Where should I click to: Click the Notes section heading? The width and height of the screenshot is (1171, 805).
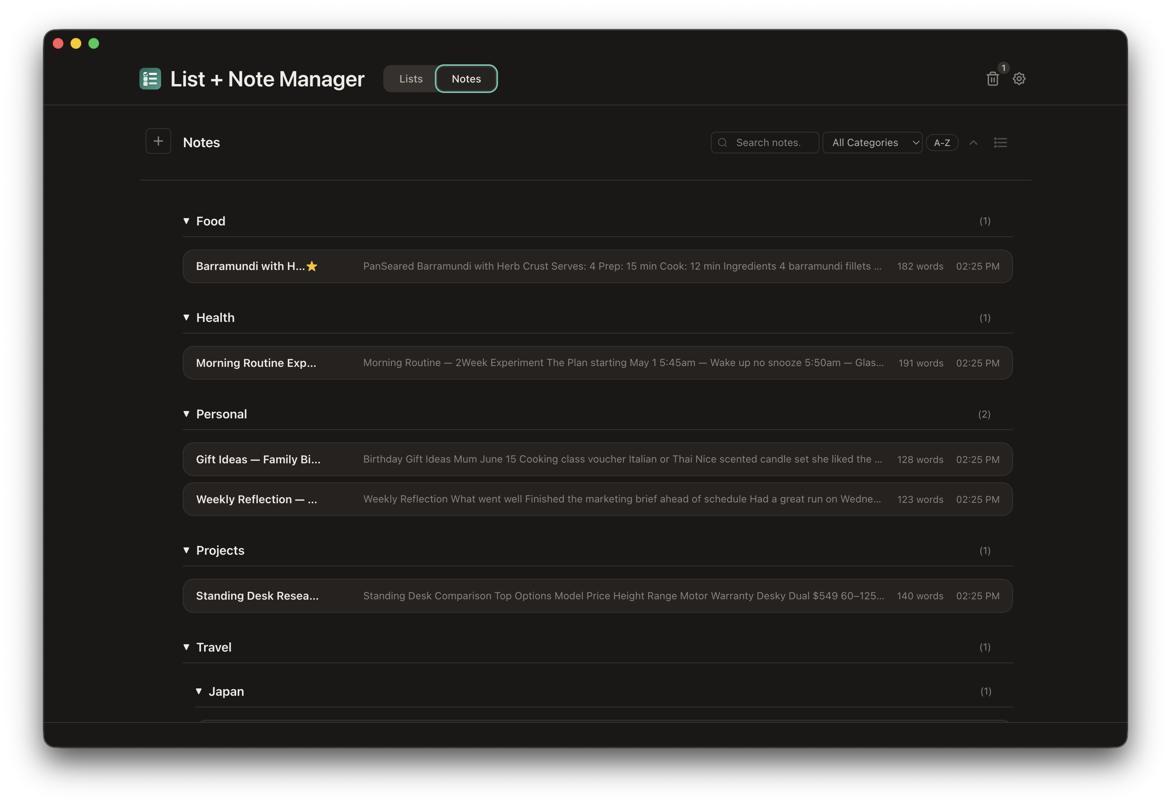(x=202, y=143)
